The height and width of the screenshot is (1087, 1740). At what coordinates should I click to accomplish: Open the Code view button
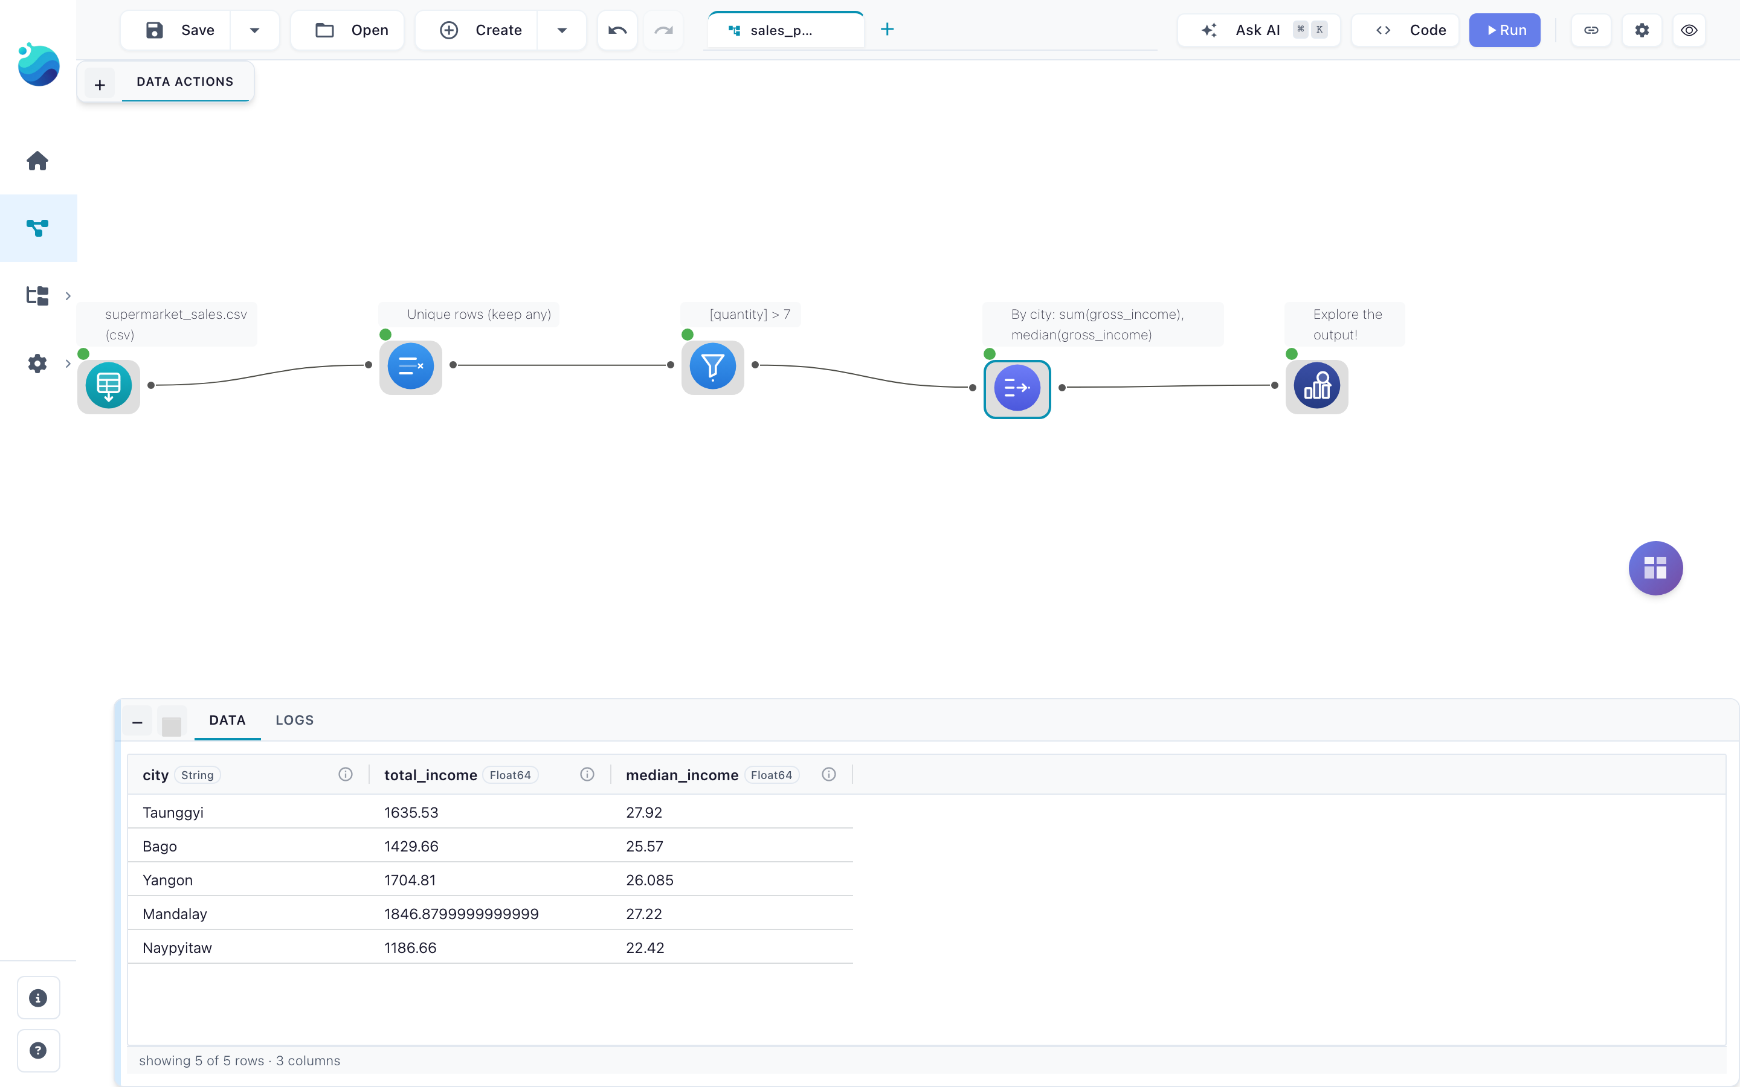pos(1405,30)
